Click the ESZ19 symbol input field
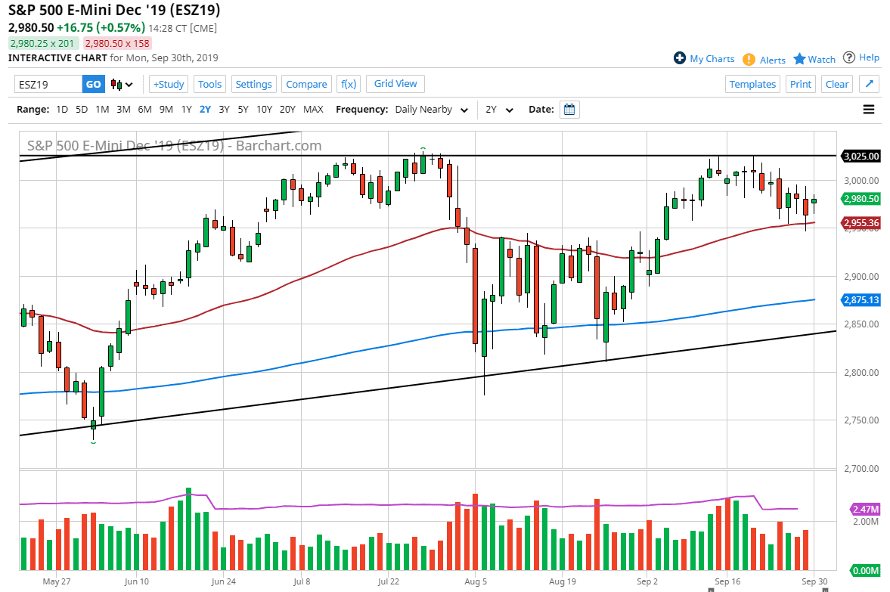 (48, 84)
